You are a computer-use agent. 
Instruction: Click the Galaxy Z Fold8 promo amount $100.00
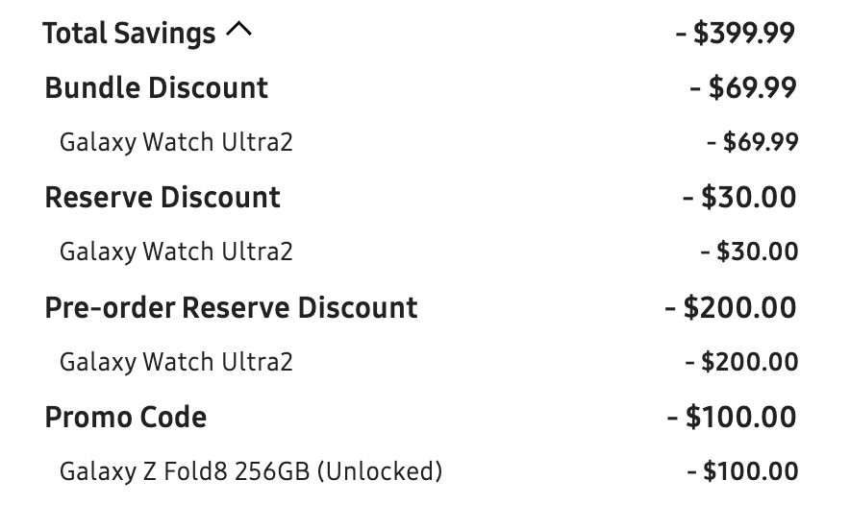742,471
